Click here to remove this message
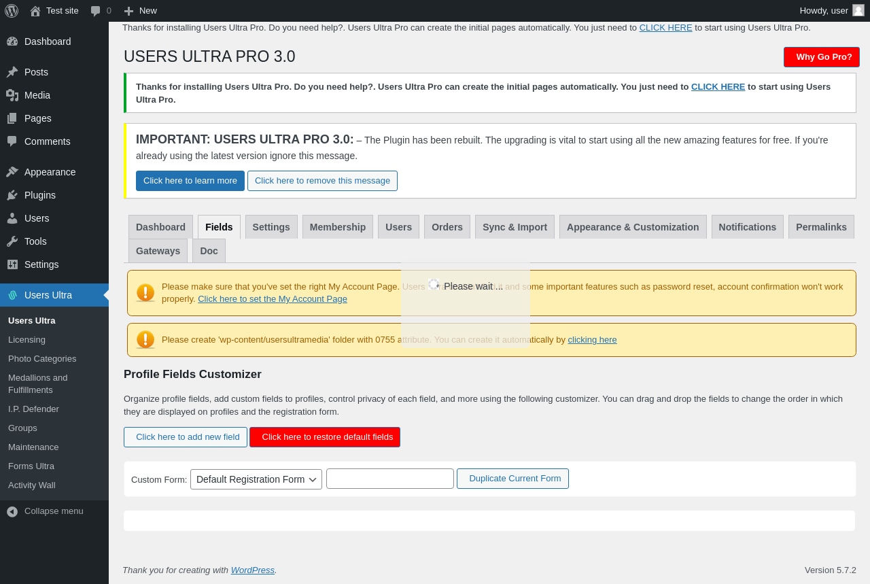This screenshot has height=584, width=870. coord(322,181)
